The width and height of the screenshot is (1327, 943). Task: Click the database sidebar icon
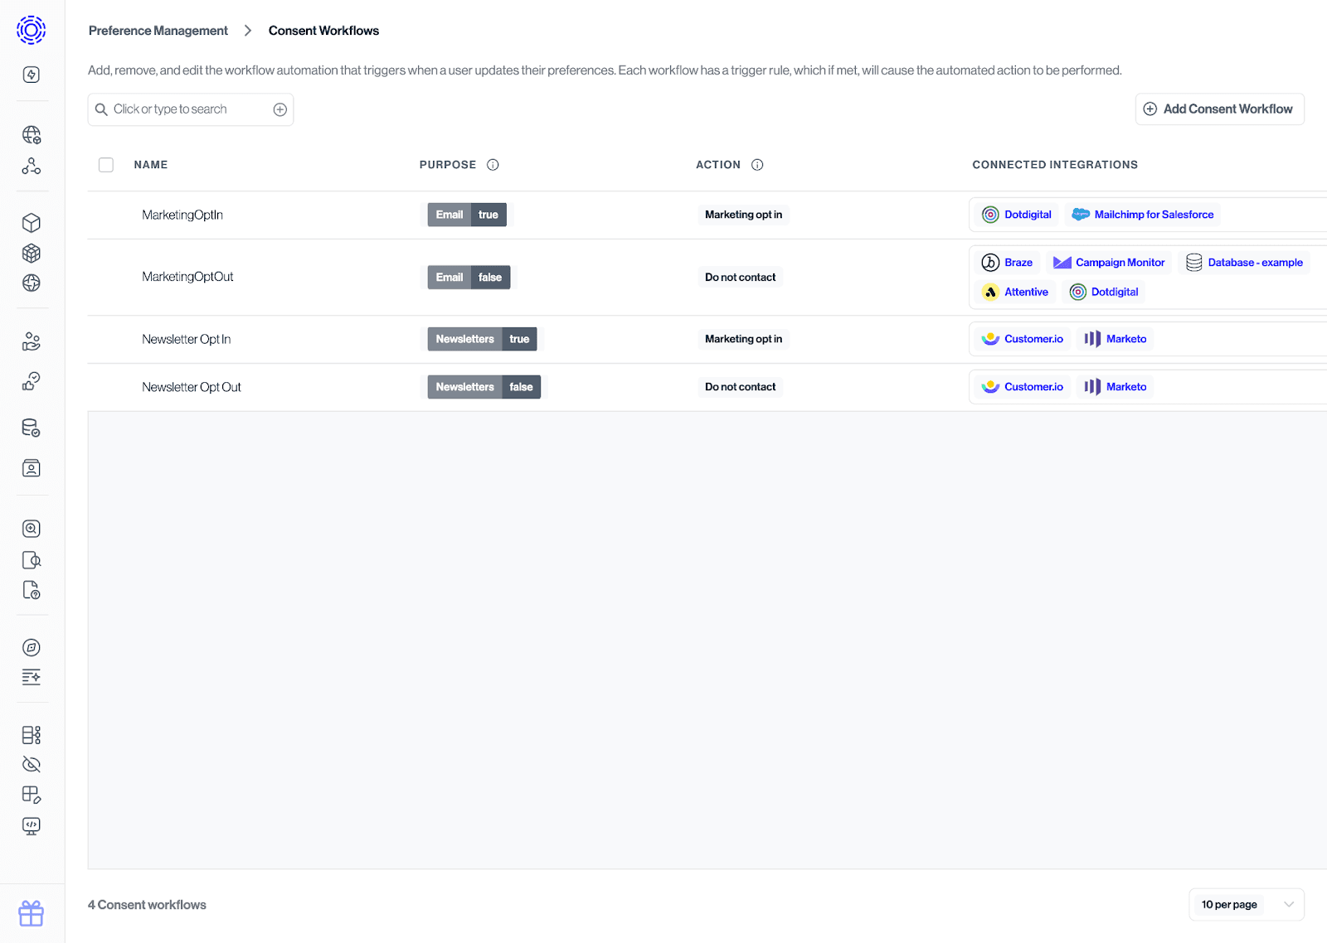point(31,428)
